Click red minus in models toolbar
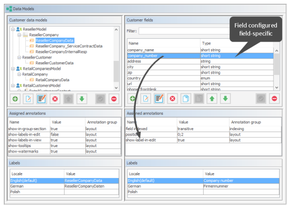The image size is (291, 209). [114, 99]
